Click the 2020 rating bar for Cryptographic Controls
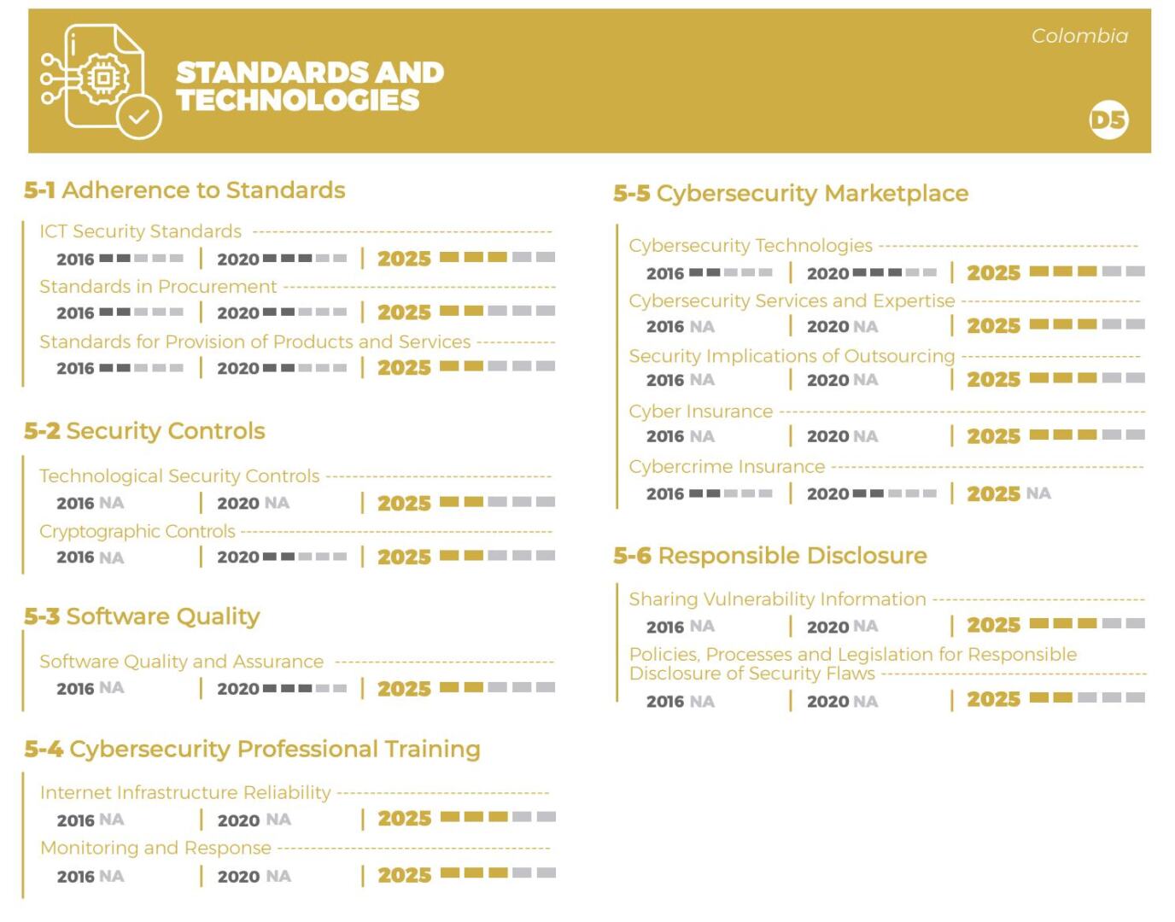The height and width of the screenshot is (922, 1175). 305,557
